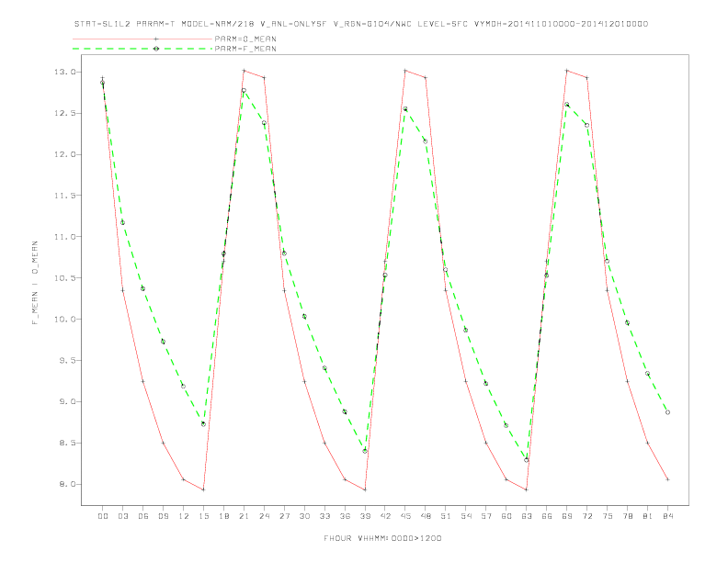This screenshot has height=562, width=728.
Task: Click the F_MEAN circle marker at hour 45
Action: (405, 109)
